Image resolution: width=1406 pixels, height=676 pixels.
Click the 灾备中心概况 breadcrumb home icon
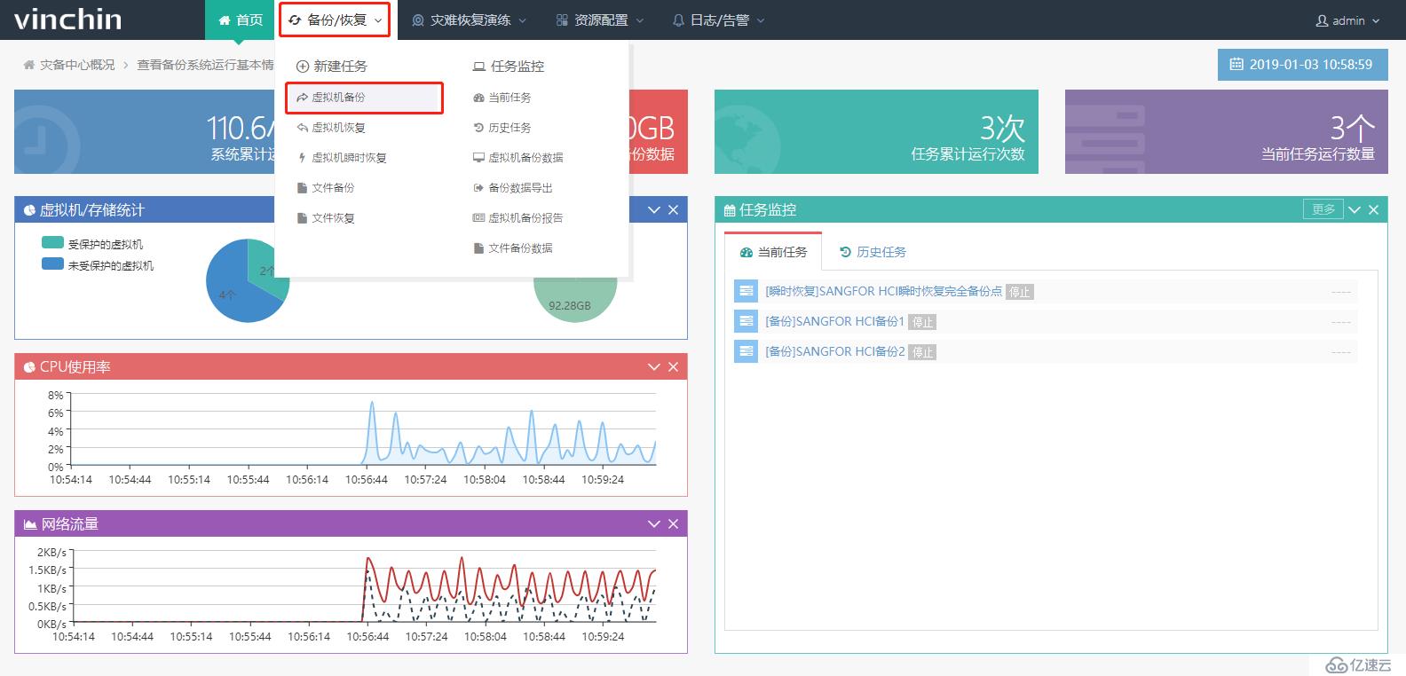(x=28, y=65)
